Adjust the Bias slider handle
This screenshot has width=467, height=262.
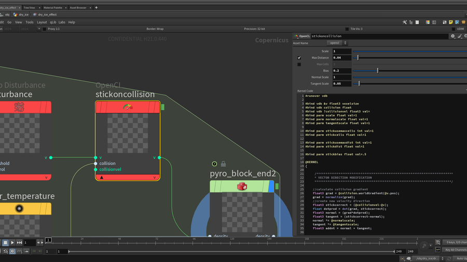click(x=377, y=70)
